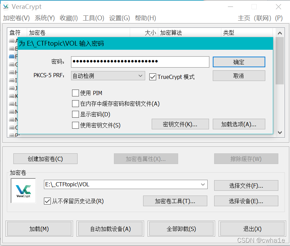The height and width of the screenshot is (246, 290).
Task: Cancel the password dialog with 取消
Action: 239,75
